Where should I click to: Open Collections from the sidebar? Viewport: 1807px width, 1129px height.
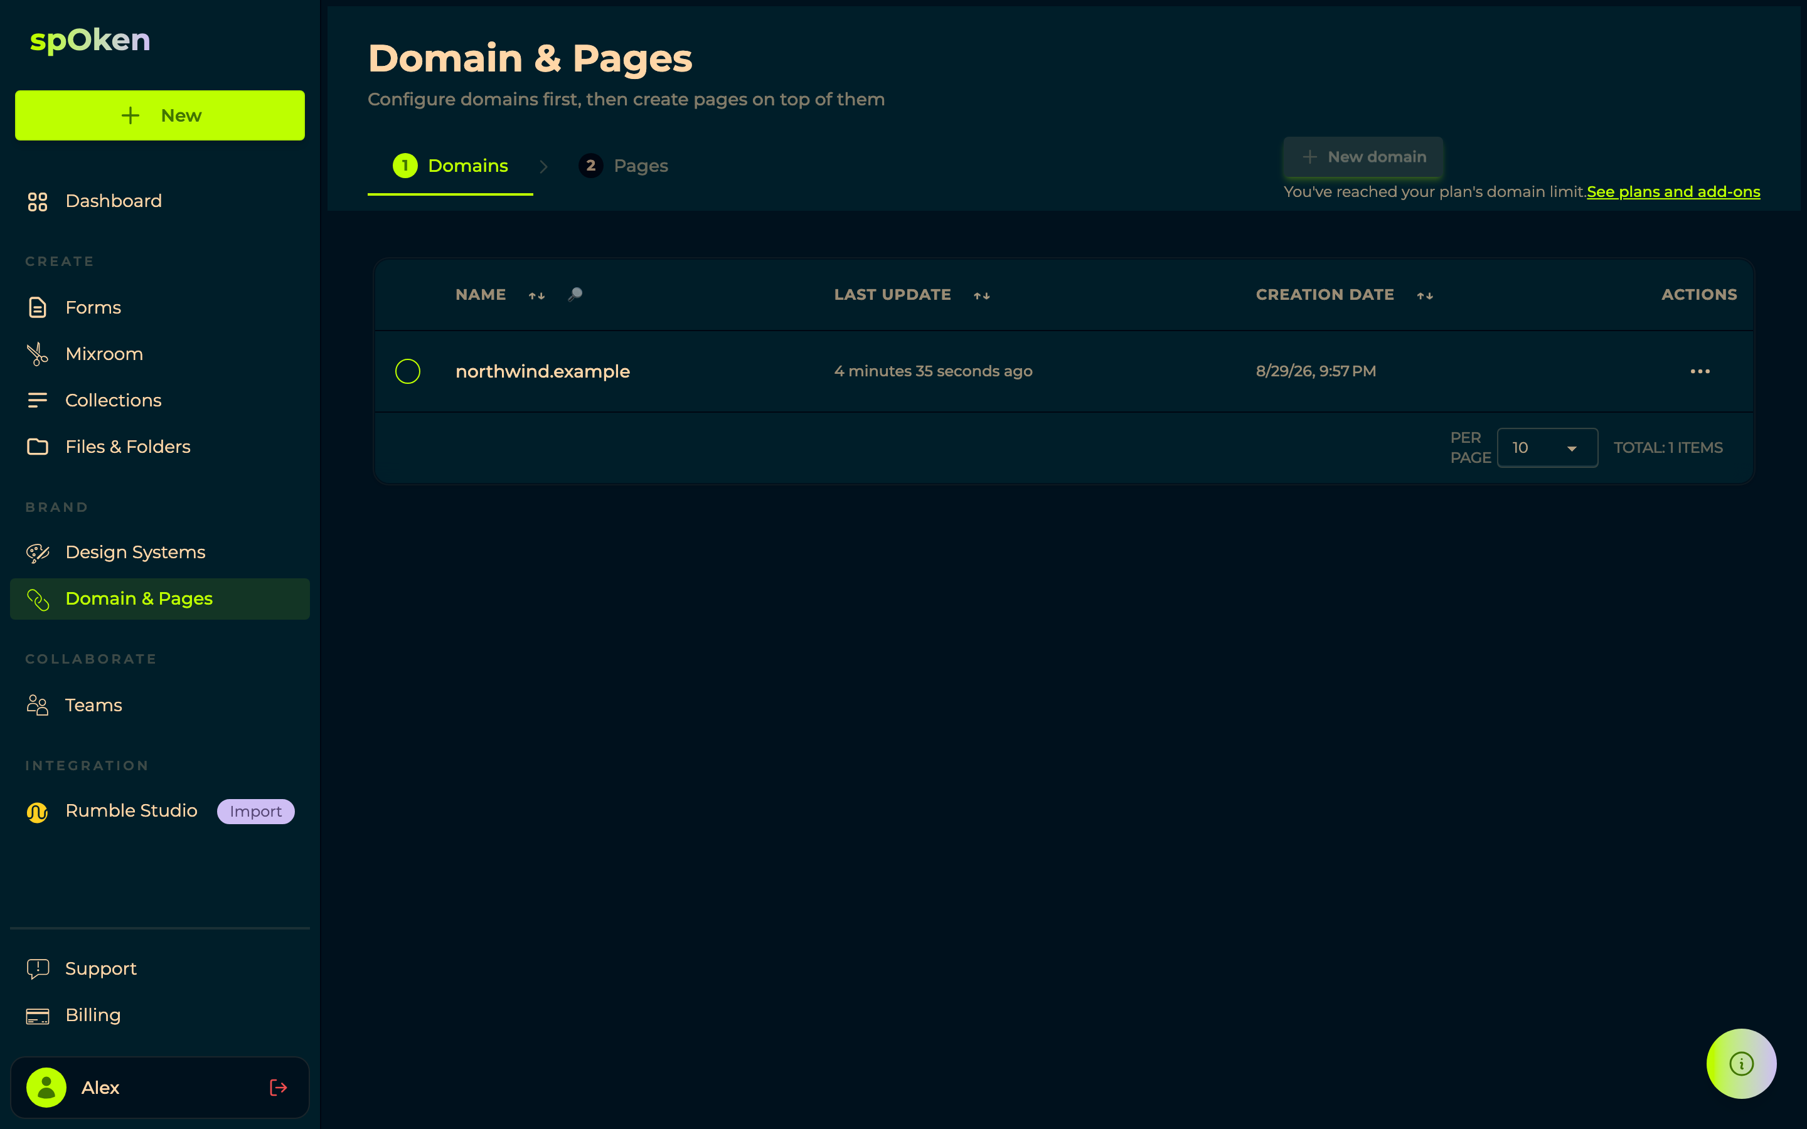pos(160,400)
